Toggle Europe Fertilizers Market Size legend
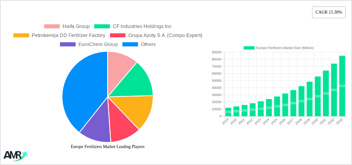352x165 pixels. (x=279, y=48)
